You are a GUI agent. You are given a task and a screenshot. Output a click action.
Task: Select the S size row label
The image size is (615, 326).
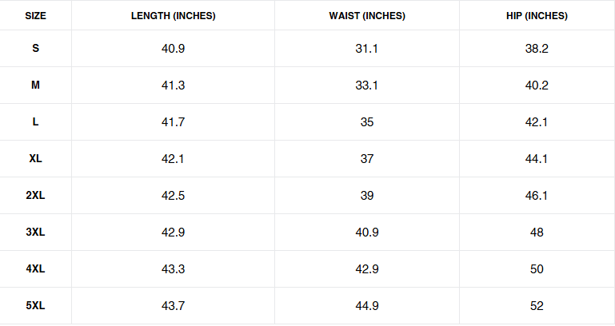35,49
